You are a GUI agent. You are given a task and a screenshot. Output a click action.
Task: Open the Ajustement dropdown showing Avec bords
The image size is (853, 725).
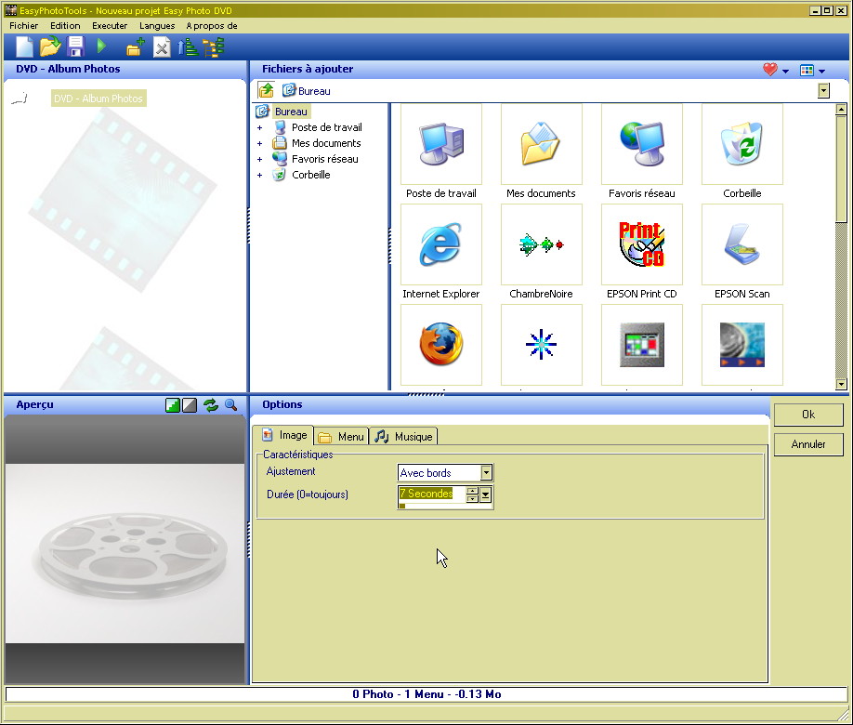click(486, 473)
